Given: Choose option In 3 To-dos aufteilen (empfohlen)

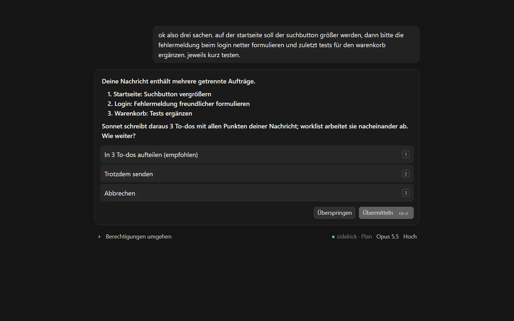Looking at the screenshot, I should click(257, 154).
